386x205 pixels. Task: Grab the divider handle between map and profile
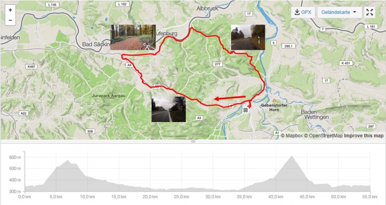tap(193, 141)
